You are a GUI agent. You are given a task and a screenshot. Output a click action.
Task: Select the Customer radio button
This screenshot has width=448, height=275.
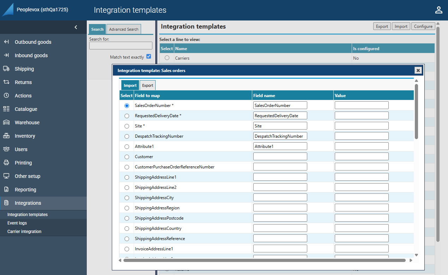tap(127, 157)
